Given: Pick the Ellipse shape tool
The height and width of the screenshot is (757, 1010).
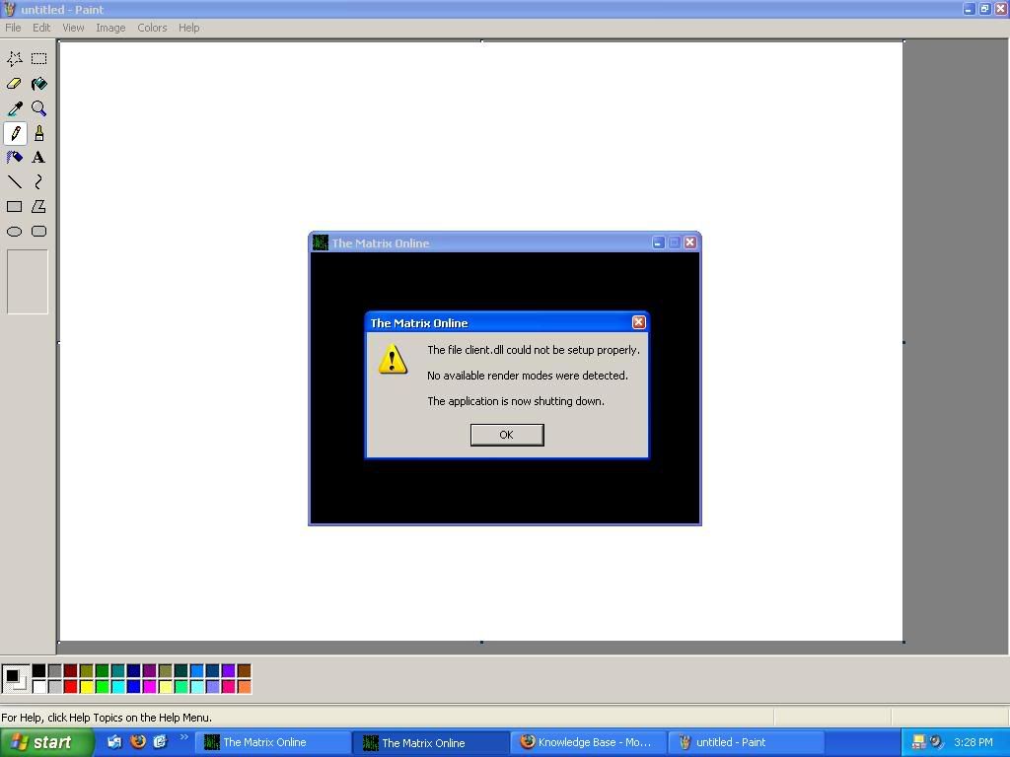Looking at the screenshot, I should coord(15,232).
